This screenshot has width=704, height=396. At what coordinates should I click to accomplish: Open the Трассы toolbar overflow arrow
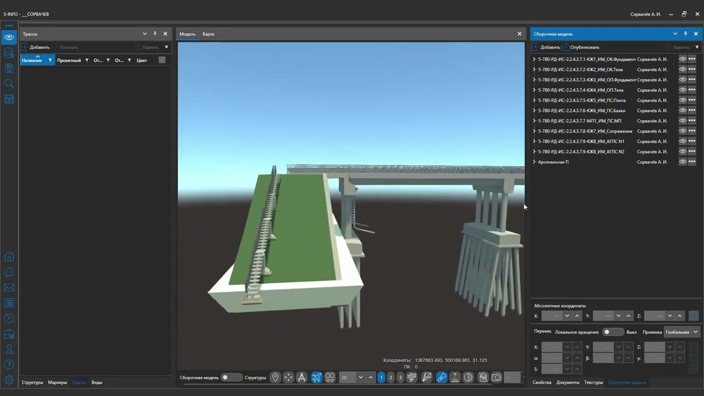167,47
